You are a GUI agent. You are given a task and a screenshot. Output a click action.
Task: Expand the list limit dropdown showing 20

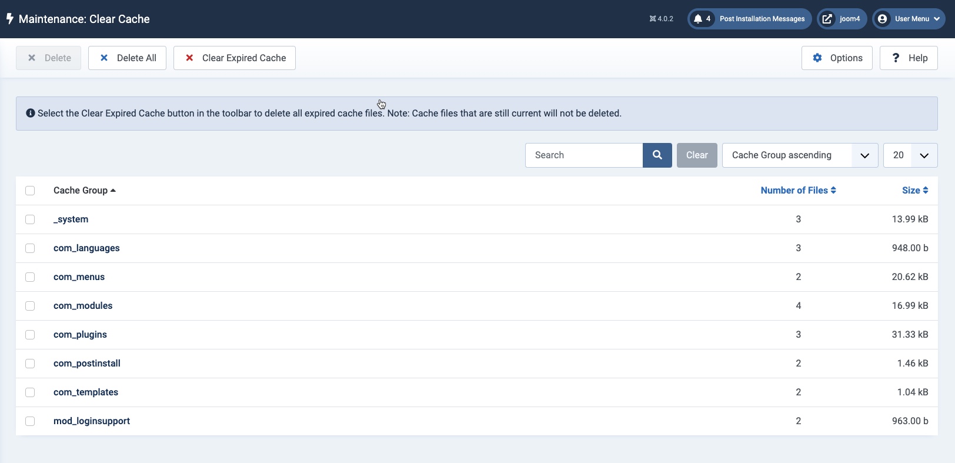pos(910,155)
